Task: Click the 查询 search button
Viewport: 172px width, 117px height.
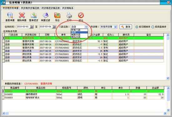Action: (126, 27)
